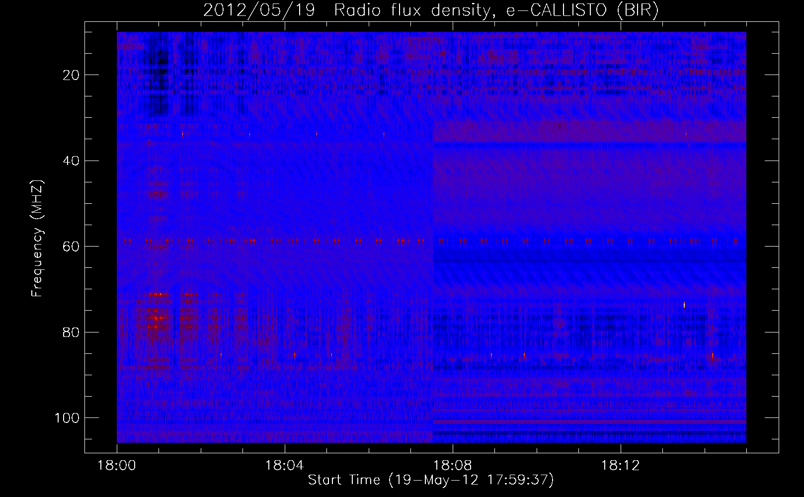Viewport: 804px width, 497px height.
Task: Click the 18:12 time tick label
Action: pos(621,466)
